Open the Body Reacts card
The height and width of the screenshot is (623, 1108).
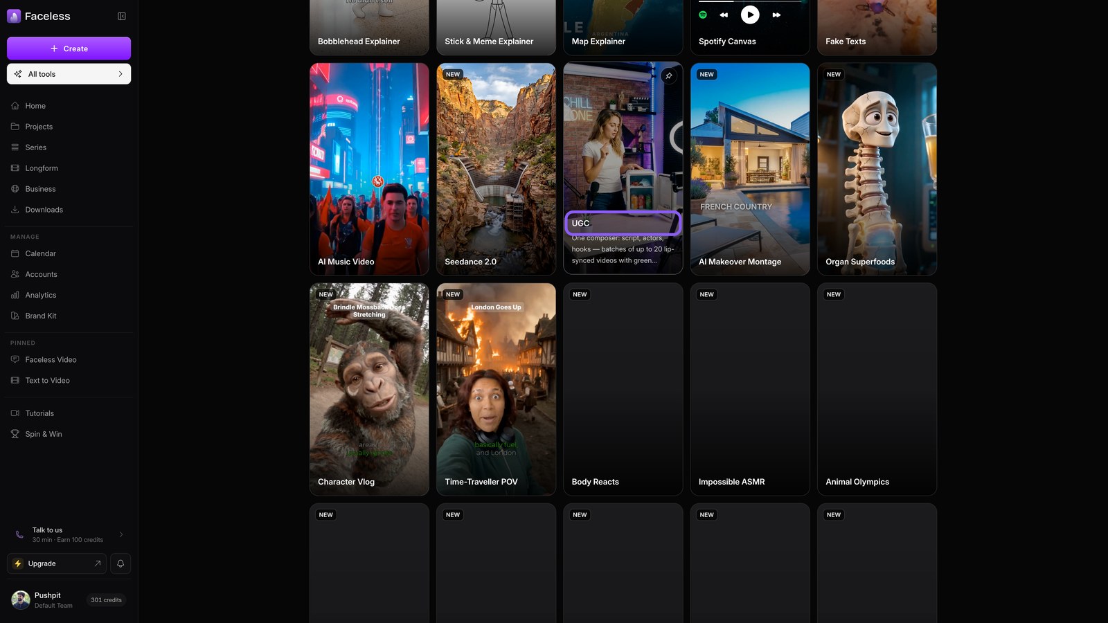623,389
